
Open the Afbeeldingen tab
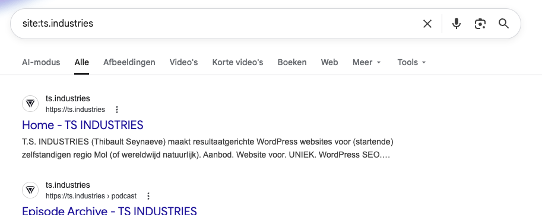[129, 62]
